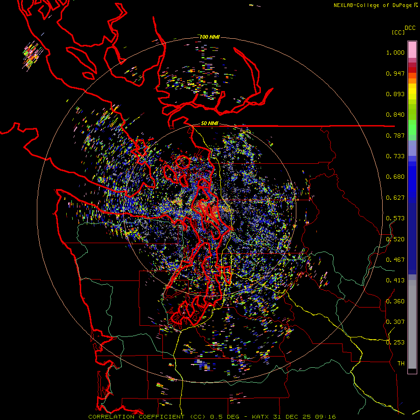
Task: Click the 0.680 scale value
Action: [x=395, y=177]
